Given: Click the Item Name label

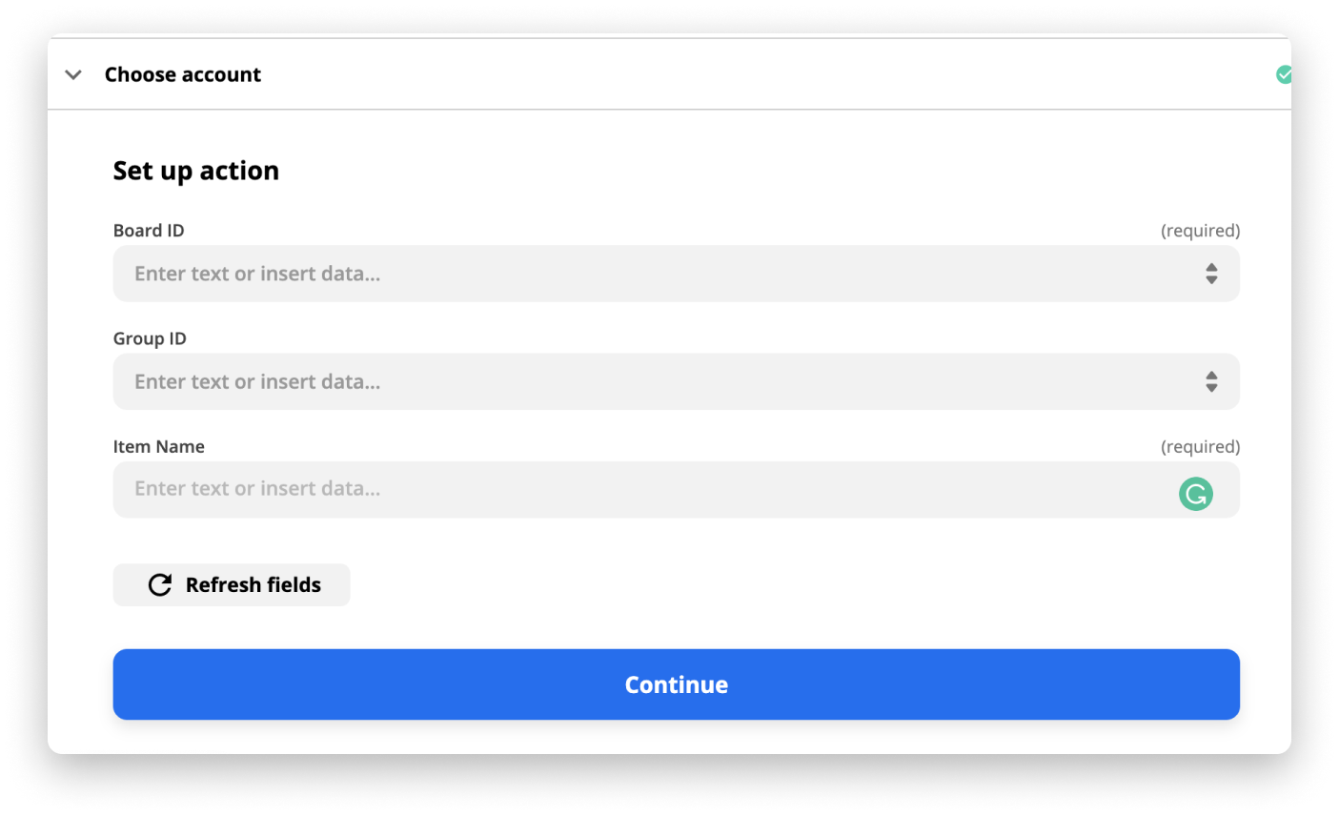Looking at the screenshot, I should (159, 446).
